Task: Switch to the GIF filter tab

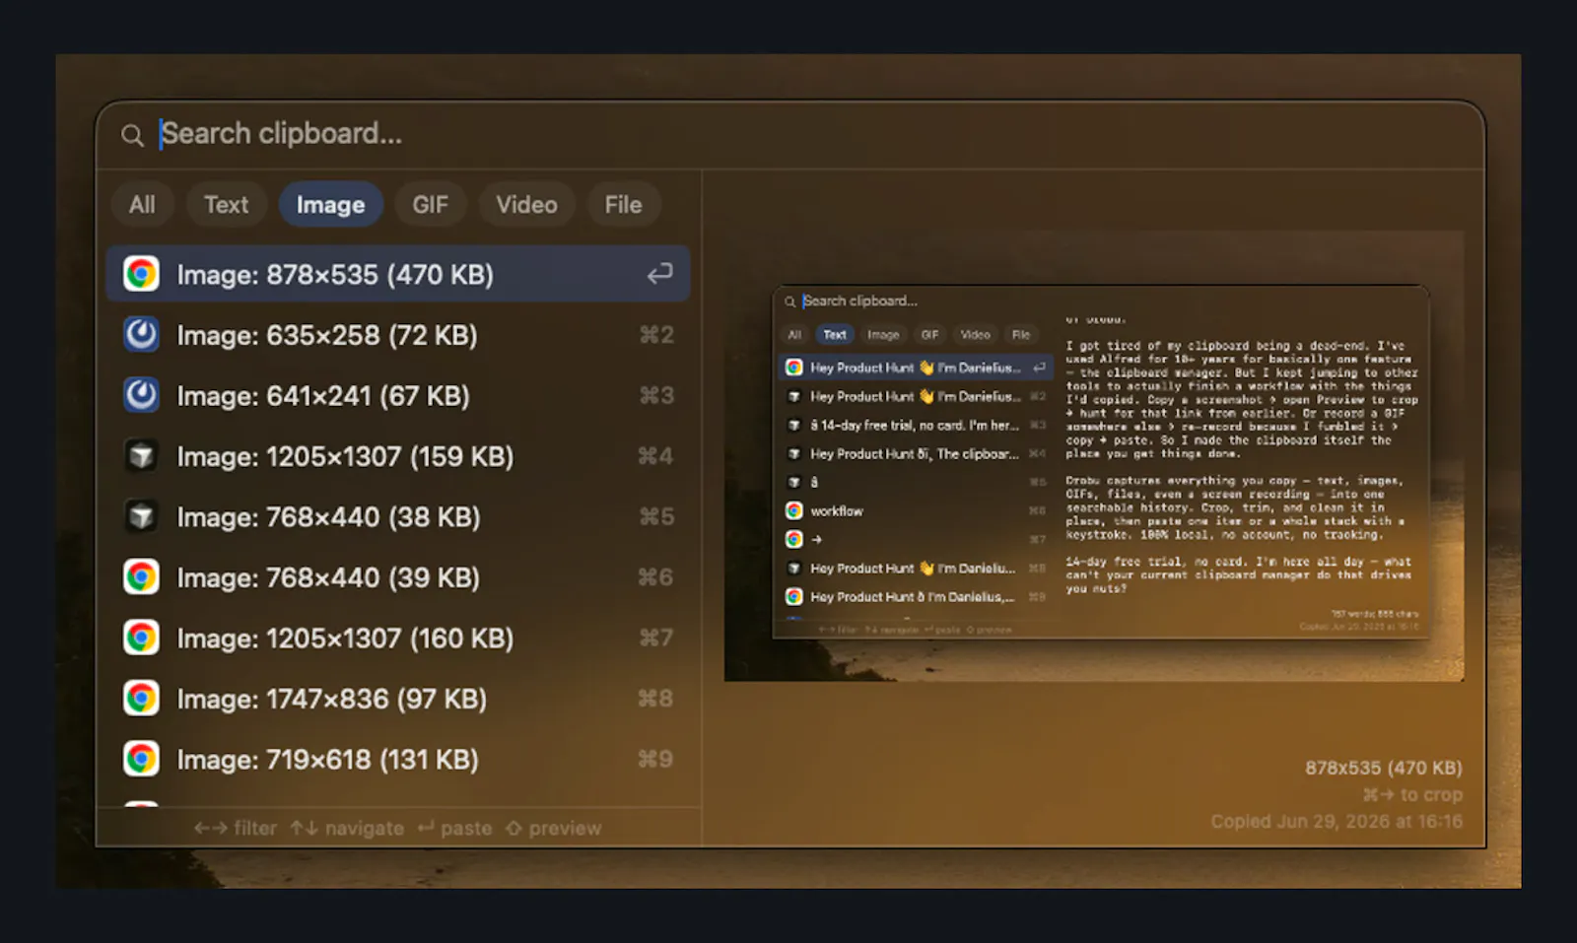Action: pos(430,205)
